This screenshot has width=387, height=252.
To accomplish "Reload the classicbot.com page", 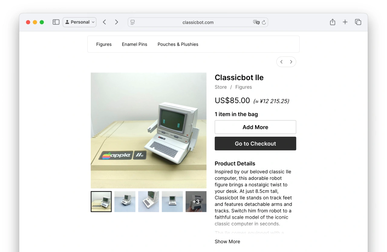I will pos(264,22).
